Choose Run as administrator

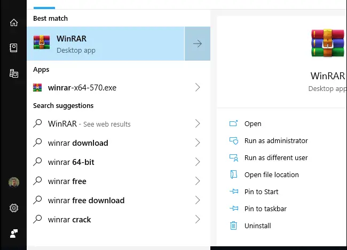pos(275,141)
